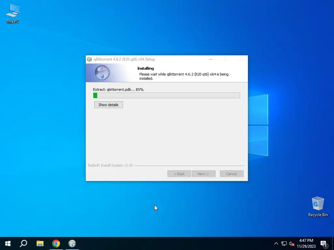Click the 'Installing' heading text
This screenshot has width=334, height=250.
pyautogui.click(x=146, y=68)
